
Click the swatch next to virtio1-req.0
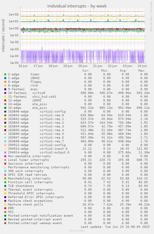pos(5,115)
